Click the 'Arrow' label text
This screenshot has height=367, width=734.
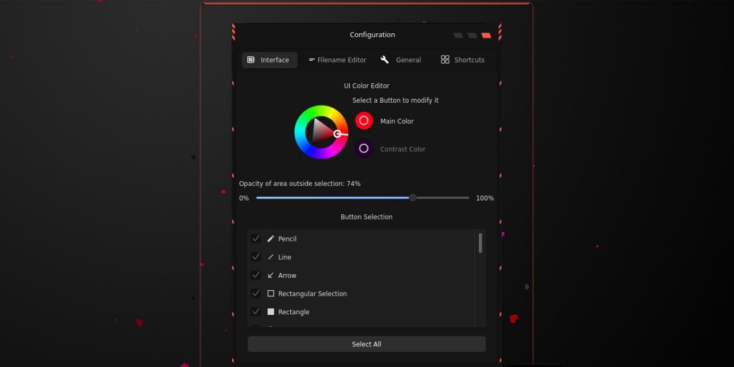click(x=287, y=275)
